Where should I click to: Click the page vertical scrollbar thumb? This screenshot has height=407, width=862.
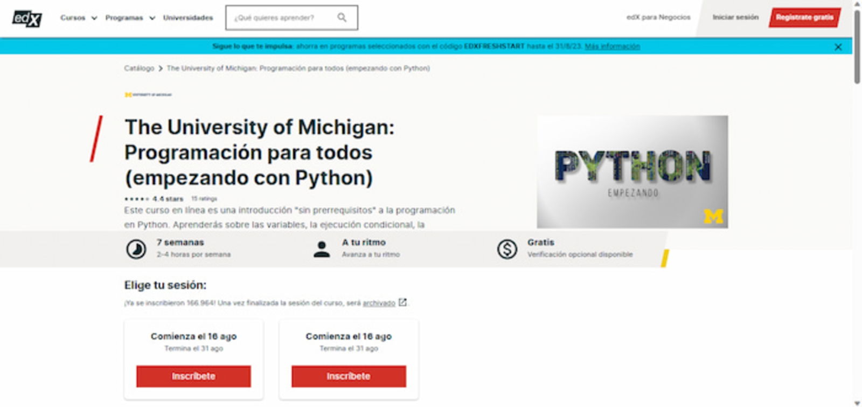[x=857, y=47]
